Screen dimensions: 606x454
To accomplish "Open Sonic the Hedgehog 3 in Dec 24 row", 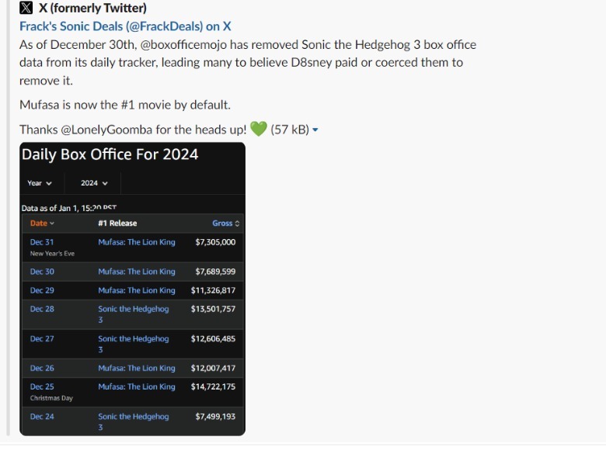I will (x=134, y=421).
